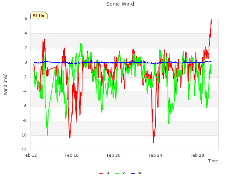Viewport: 241px width, 180px height.
Task: Click the Wind (m/s) axis title
Action: (x=5, y=84)
